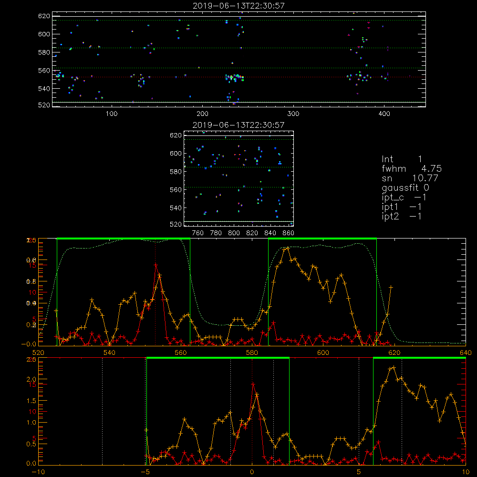Select the 'Int 1' readout
477x477 pixels.
tap(402, 159)
